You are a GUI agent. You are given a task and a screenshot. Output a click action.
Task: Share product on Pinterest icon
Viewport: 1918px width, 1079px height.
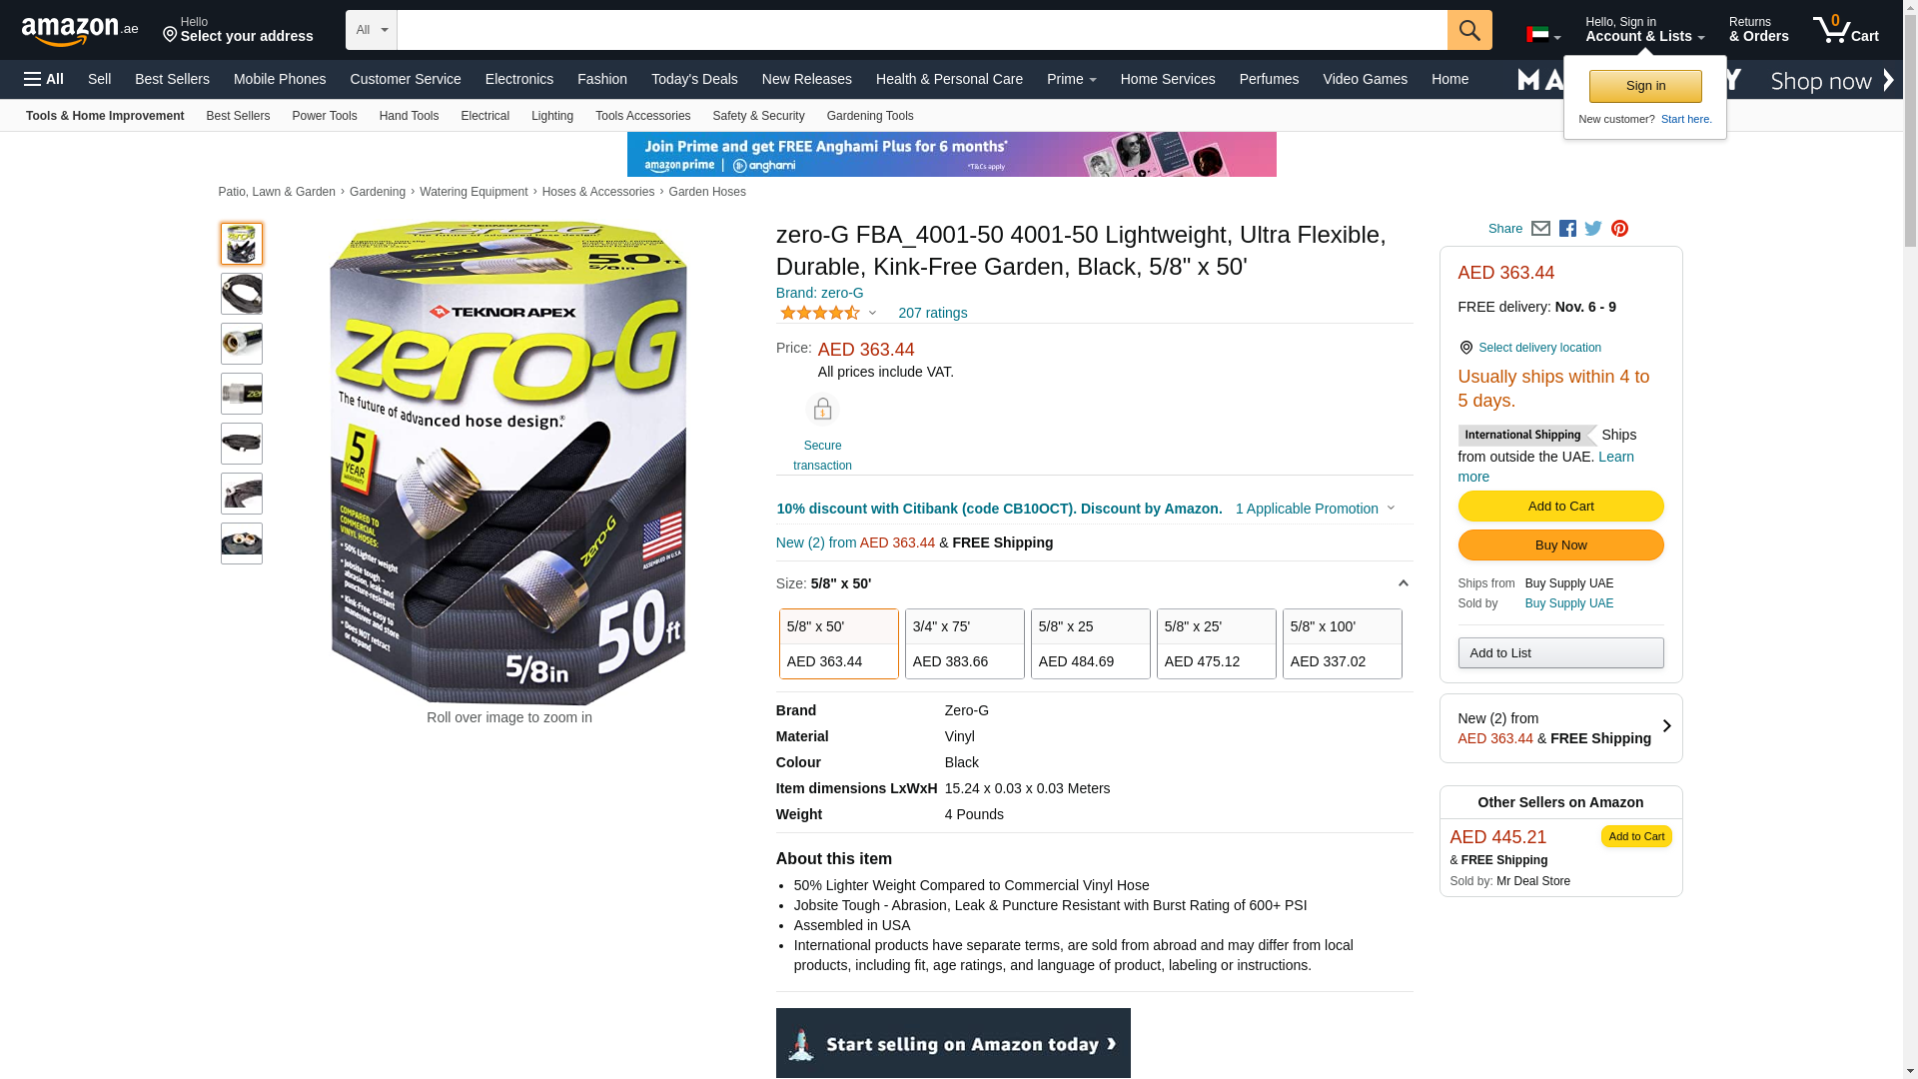[x=1619, y=229]
